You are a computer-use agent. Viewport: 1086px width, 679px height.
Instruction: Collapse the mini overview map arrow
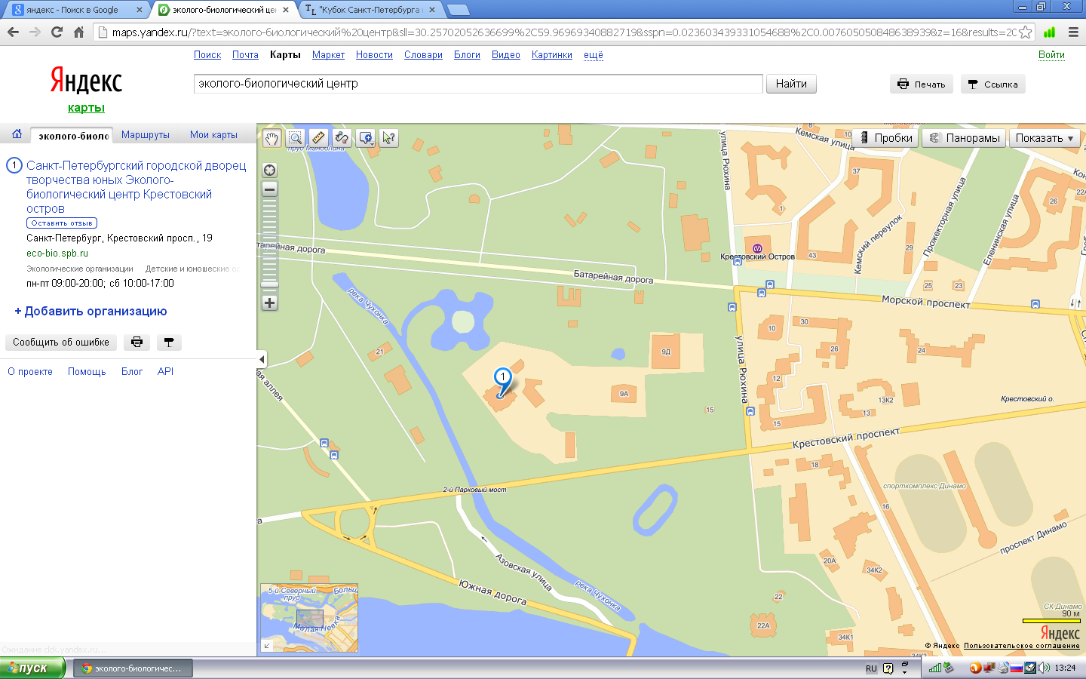[x=266, y=646]
